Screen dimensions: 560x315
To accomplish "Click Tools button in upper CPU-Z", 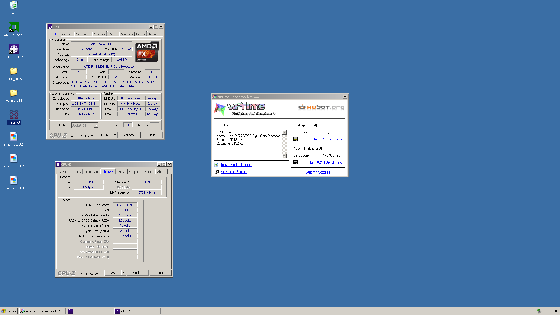I will pyautogui.click(x=104, y=135).
